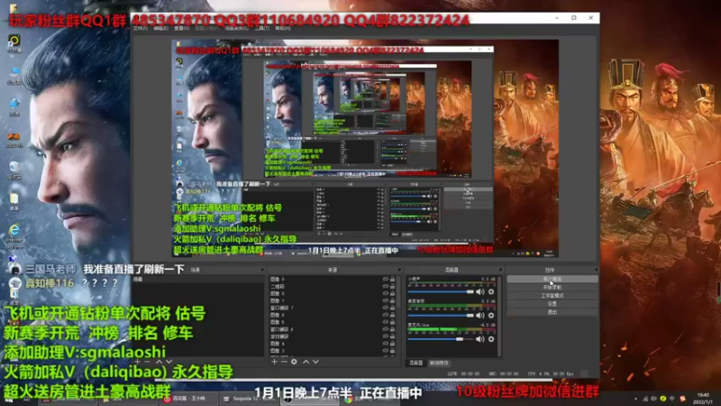Click the 桌面音频 volume slider
The width and height of the screenshot is (721, 406).
click(x=441, y=315)
